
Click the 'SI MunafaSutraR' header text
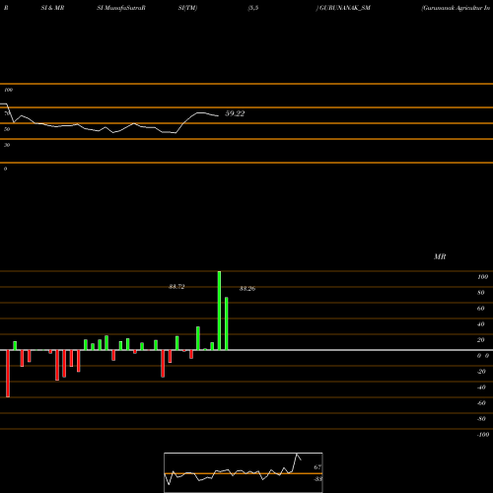(x=121, y=8)
